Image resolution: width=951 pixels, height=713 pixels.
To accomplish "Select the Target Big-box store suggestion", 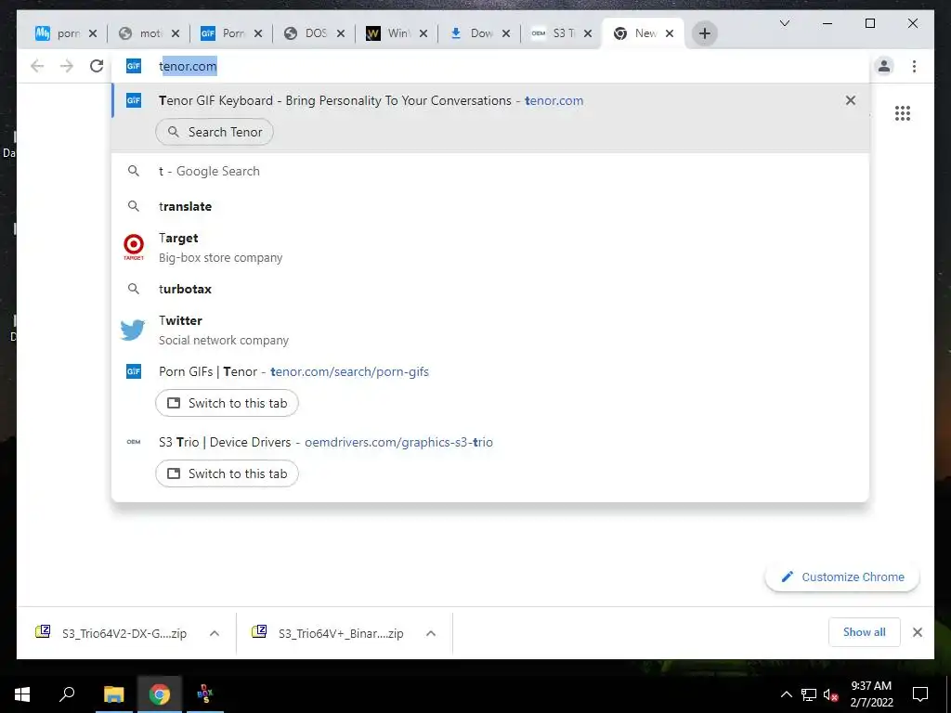I will tap(490, 247).
